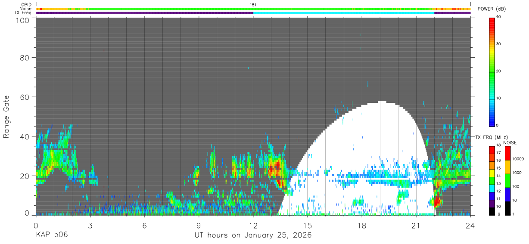Click the CPID value 151

pyautogui.click(x=253, y=4)
